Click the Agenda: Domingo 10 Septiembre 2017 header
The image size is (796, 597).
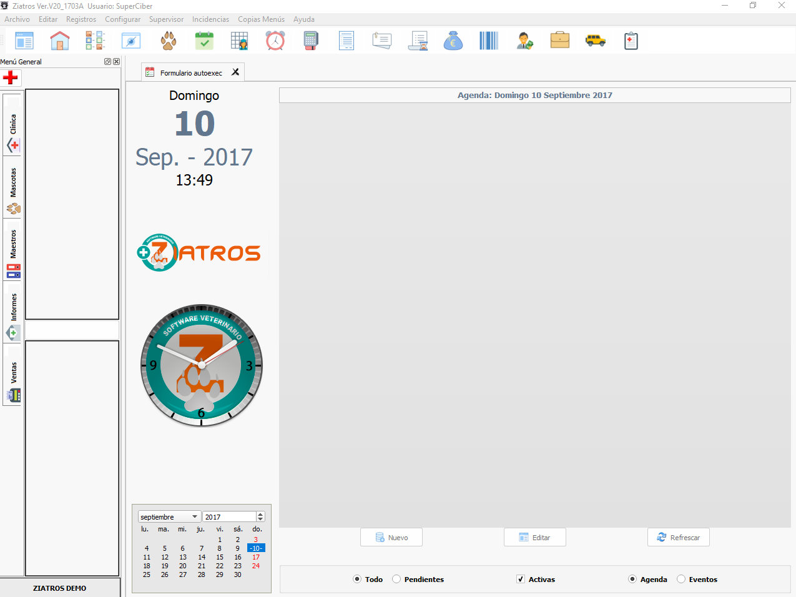[535, 96]
